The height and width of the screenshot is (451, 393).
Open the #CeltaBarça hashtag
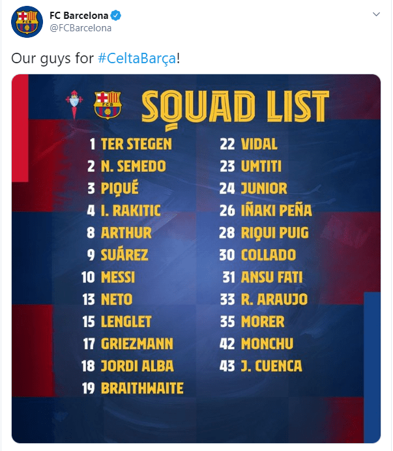(137, 58)
